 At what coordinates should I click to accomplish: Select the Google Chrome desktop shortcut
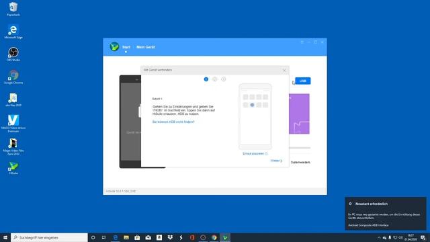coord(13,77)
